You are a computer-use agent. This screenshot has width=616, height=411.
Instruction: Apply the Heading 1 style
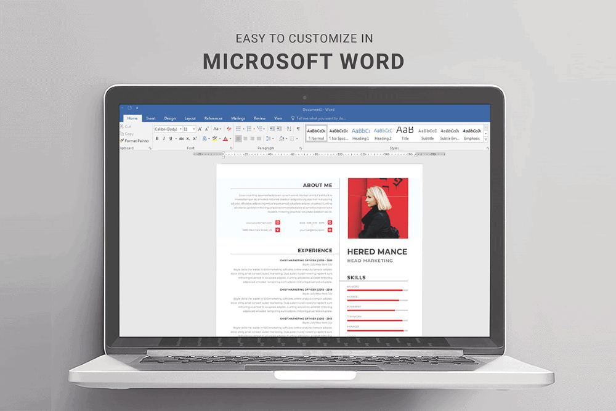[x=360, y=134]
